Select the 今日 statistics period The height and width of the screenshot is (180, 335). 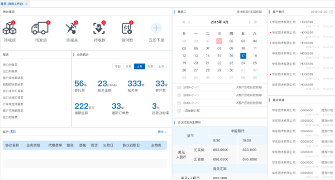118,66
